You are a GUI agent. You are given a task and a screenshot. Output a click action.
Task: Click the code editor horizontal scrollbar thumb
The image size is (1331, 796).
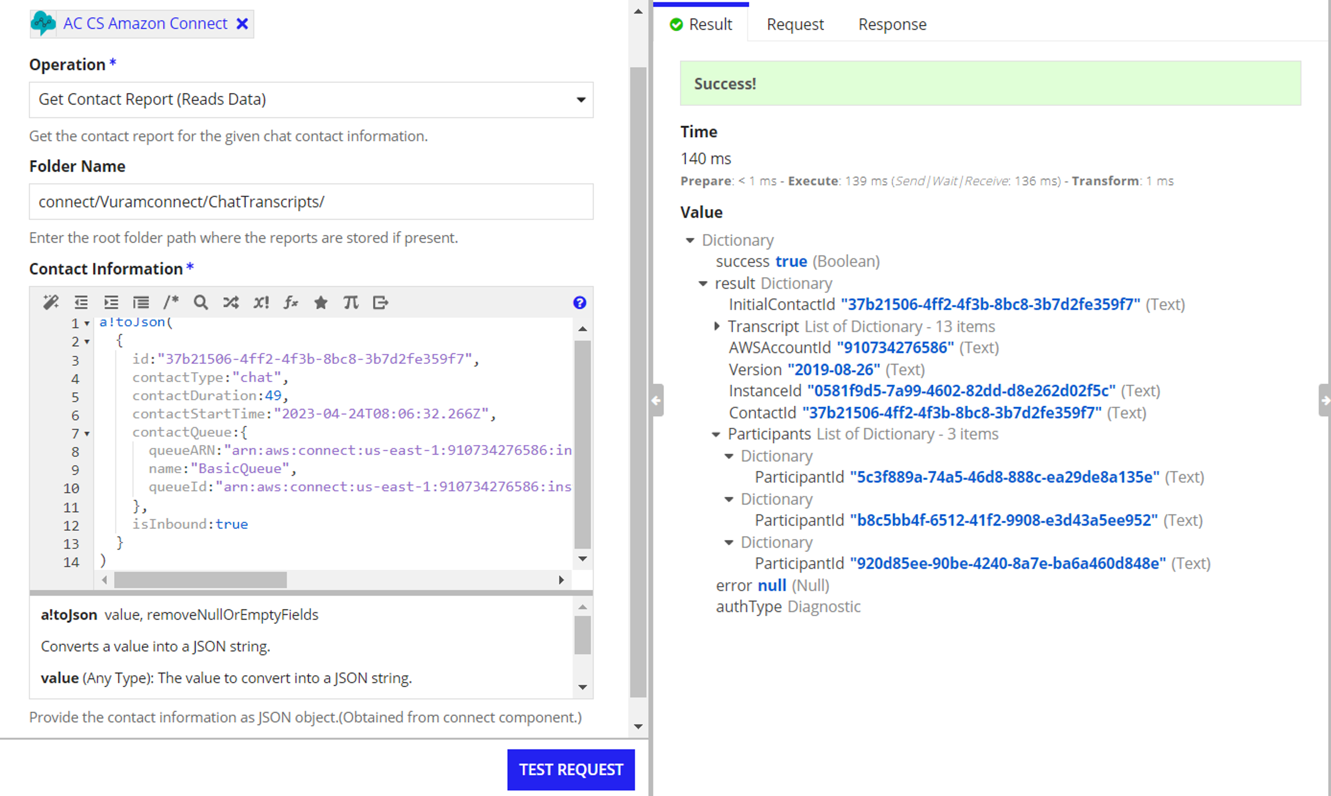tap(201, 580)
